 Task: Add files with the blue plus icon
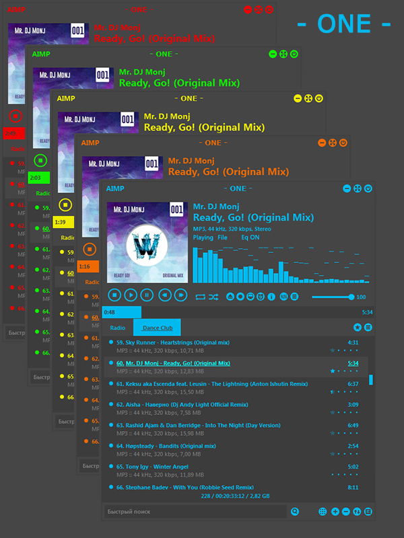pos(335,512)
